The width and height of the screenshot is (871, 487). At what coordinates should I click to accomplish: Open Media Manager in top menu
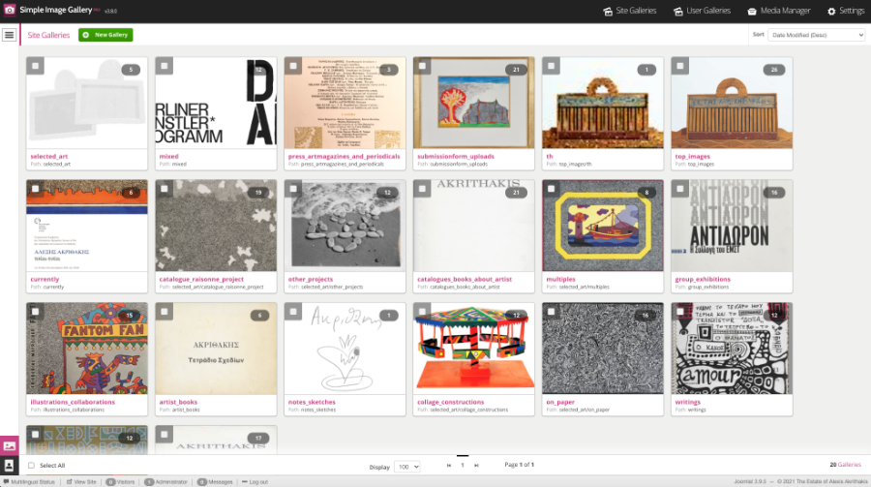[778, 11]
